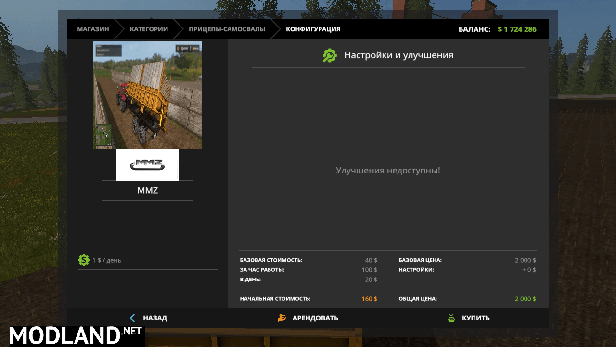This screenshot has height=347, width=616.
Task: Click the MMZ brand logo
Action: [148, 165]
